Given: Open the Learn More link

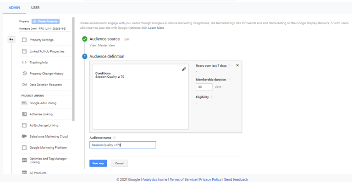Looking at the screenshot, I should coord(156,28).
